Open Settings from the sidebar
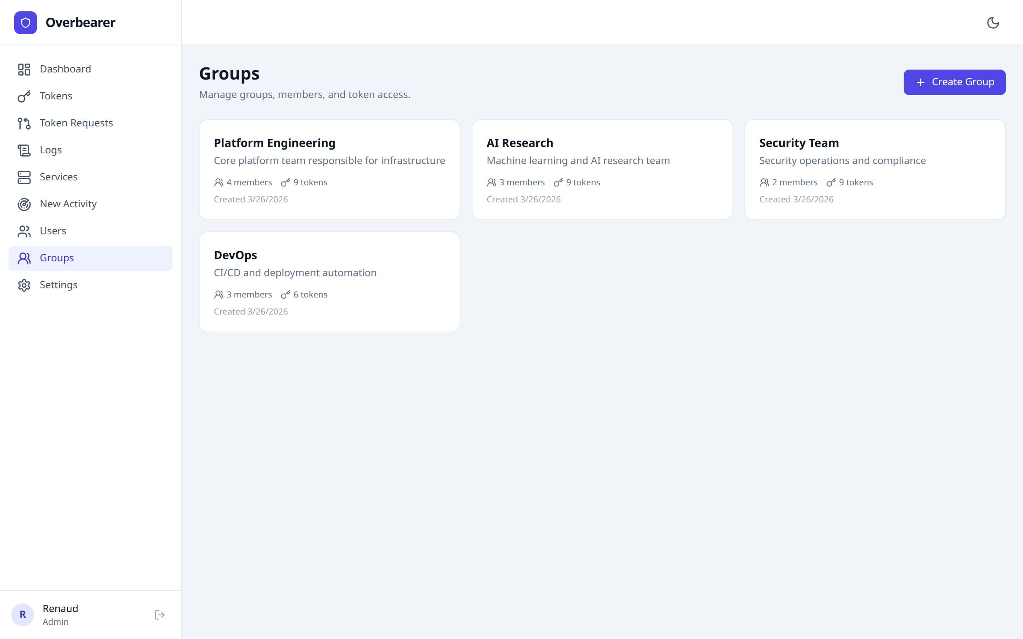1023x639 pixels. 24,285
